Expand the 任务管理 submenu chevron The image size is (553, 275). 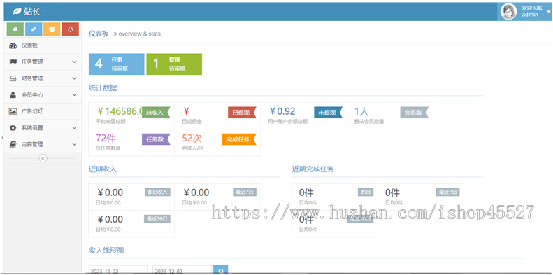[74, 62]
